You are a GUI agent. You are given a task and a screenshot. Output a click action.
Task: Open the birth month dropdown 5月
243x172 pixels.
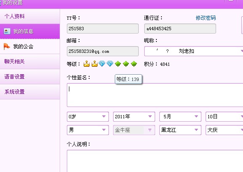pyautogui.click(x=180, y=117)
